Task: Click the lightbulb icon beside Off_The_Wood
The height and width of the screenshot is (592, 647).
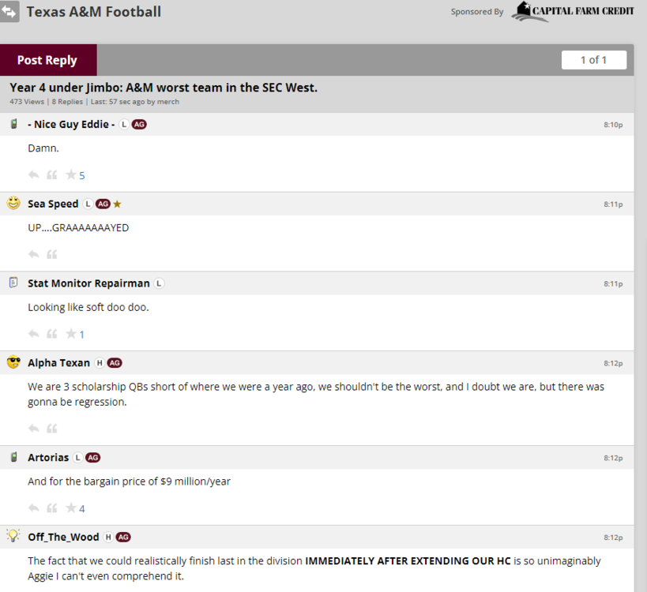Action: 13,535
